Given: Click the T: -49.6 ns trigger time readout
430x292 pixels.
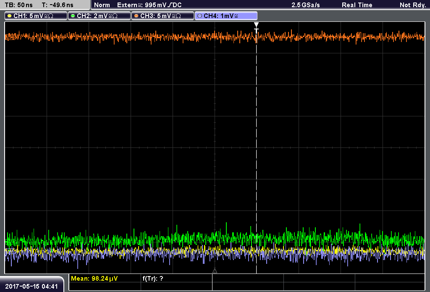Looking at the screenshot, I should point(58,5).
